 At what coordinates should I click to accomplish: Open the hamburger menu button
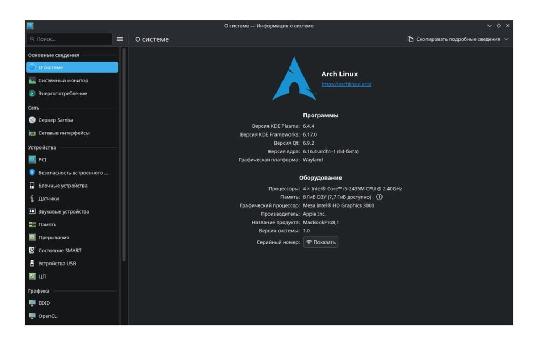tap(120, 39)
